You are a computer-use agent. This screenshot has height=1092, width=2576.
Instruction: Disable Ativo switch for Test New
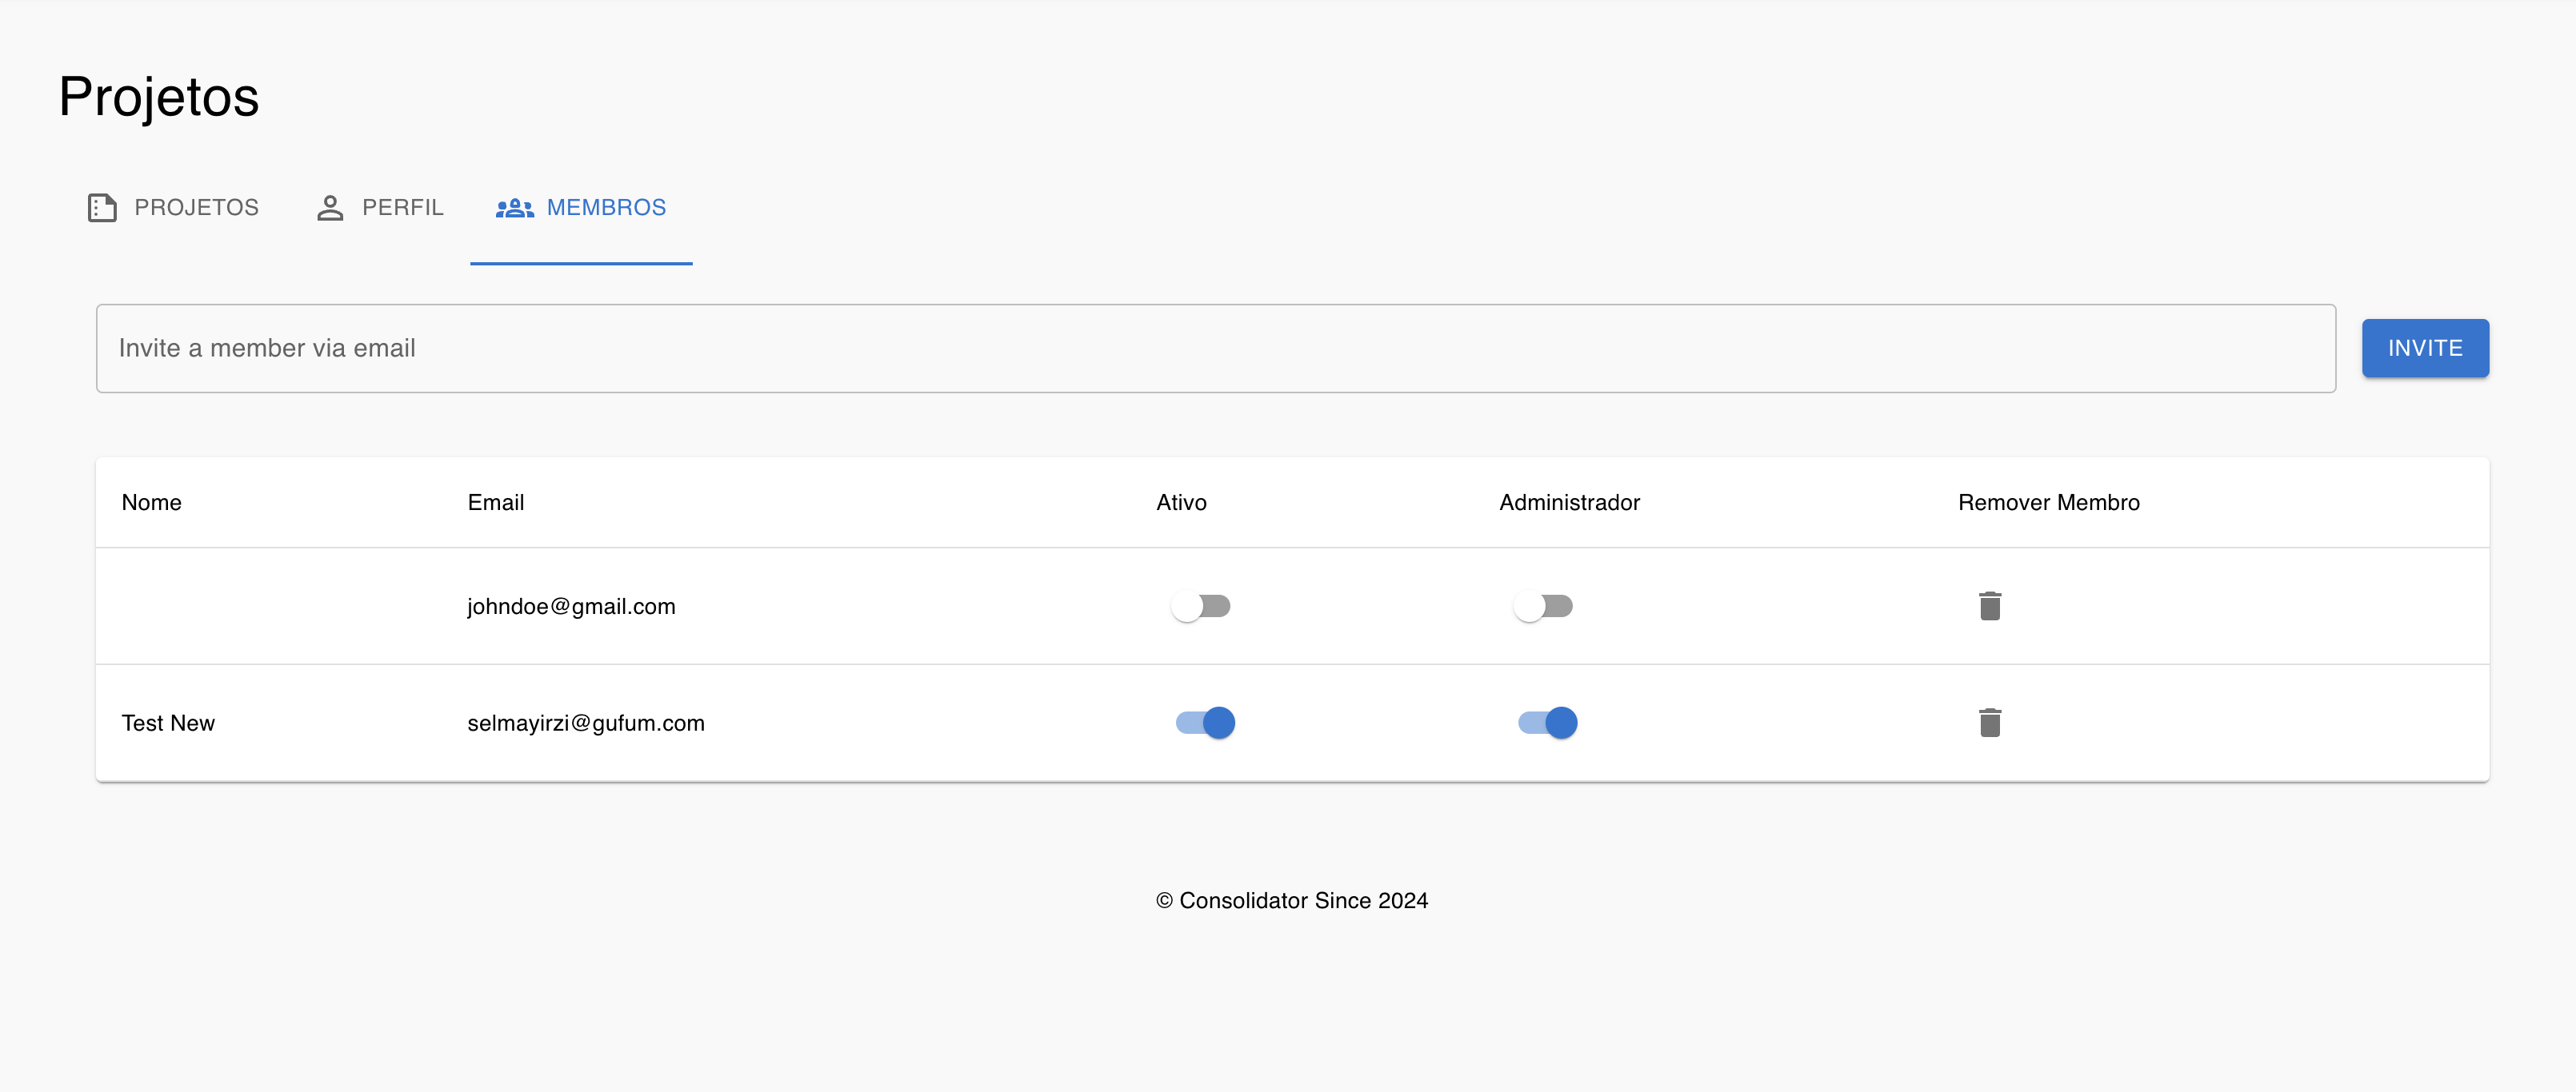point(1205,723)
